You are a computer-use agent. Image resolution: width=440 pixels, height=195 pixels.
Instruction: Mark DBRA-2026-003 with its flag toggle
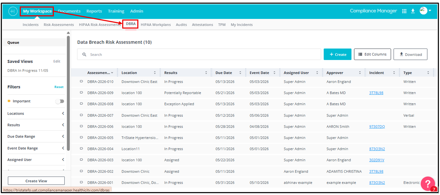tap(81, 160)
